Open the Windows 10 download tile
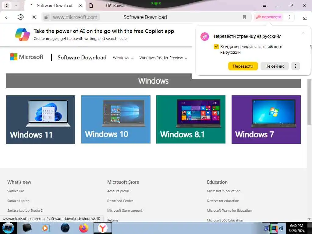 pyautogui.click(x=116, y=119)
